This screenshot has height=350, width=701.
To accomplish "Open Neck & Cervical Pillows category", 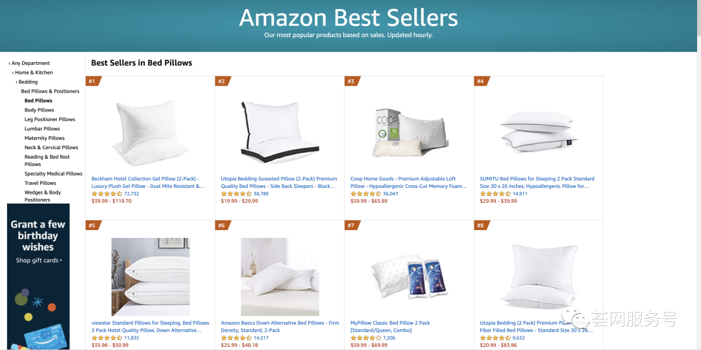I will (51, 148).
